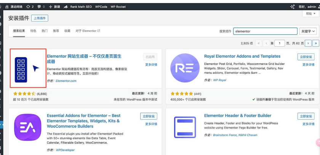Click the previous page pagination button
This screenshot has height=155, width=320.
266,43
